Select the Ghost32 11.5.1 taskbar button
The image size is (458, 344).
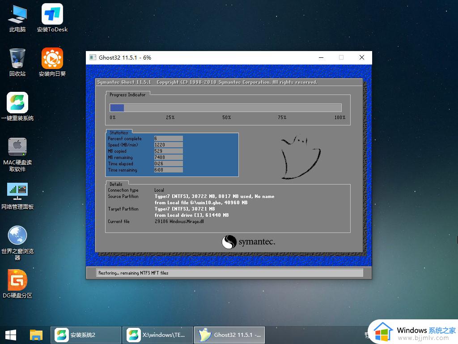(x=229, y=335)
